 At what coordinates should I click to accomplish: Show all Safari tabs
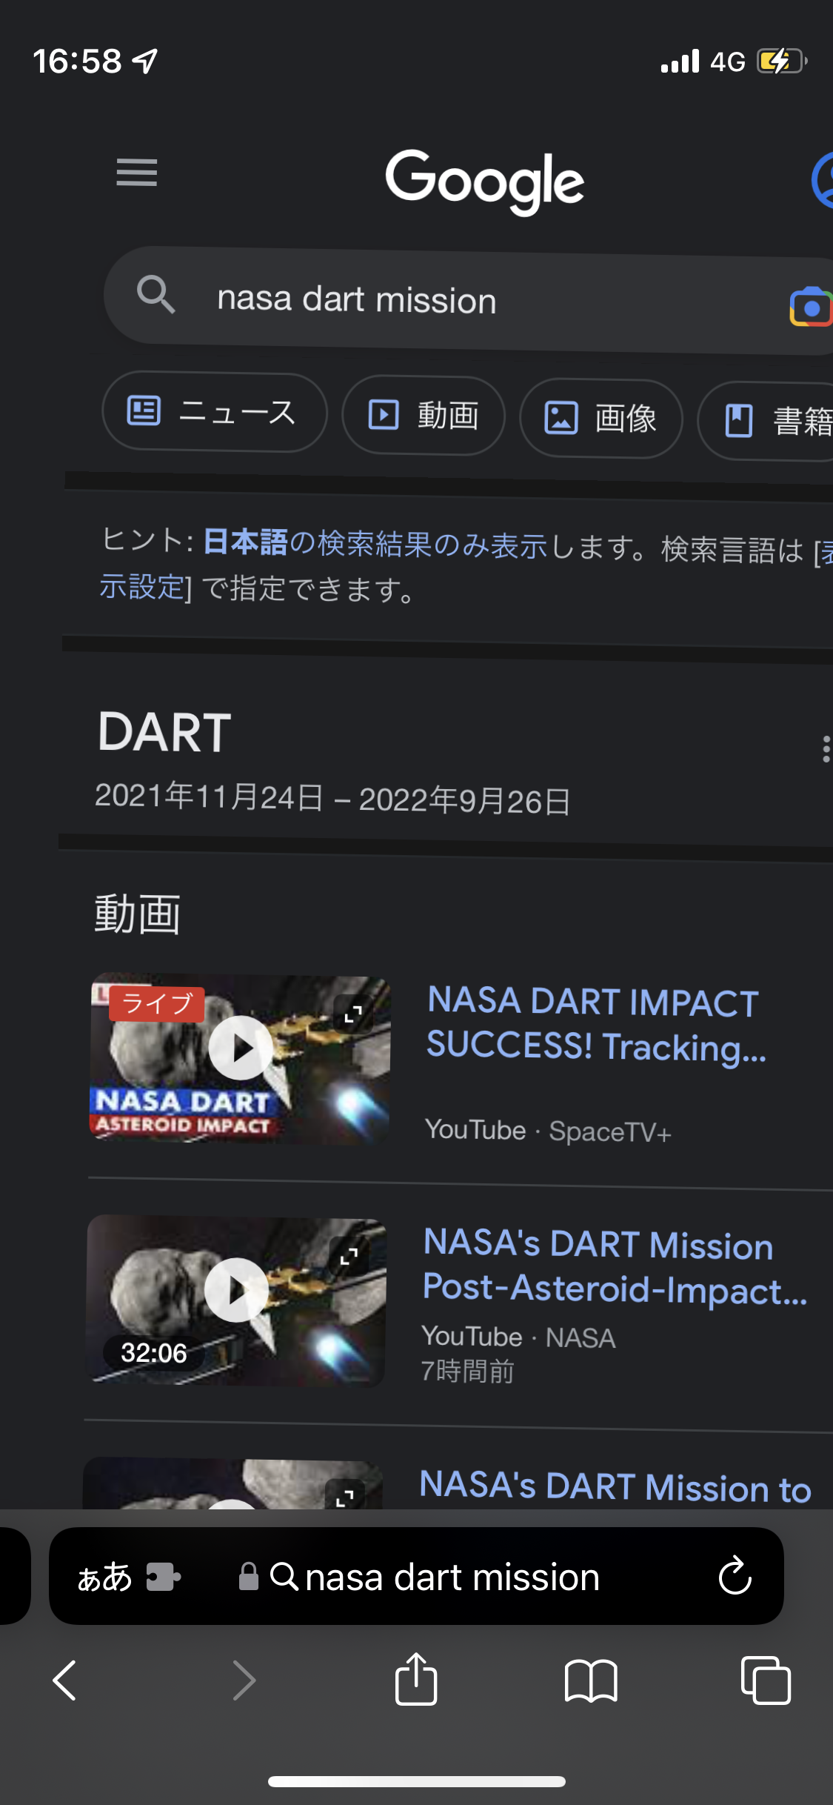[x=766, y=1680]
